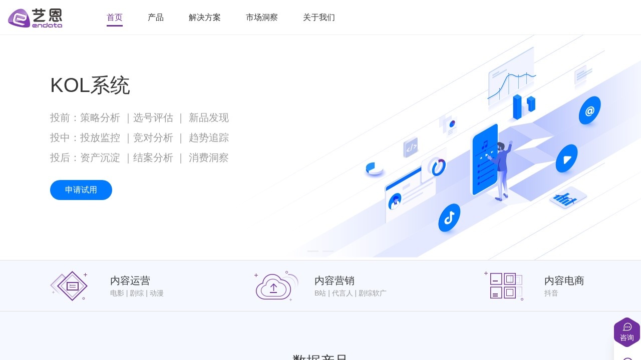The width and height of the screenshot is (641, 360).
Task: Click the music note phone card in illustration
Action: (x=485, y=162)
